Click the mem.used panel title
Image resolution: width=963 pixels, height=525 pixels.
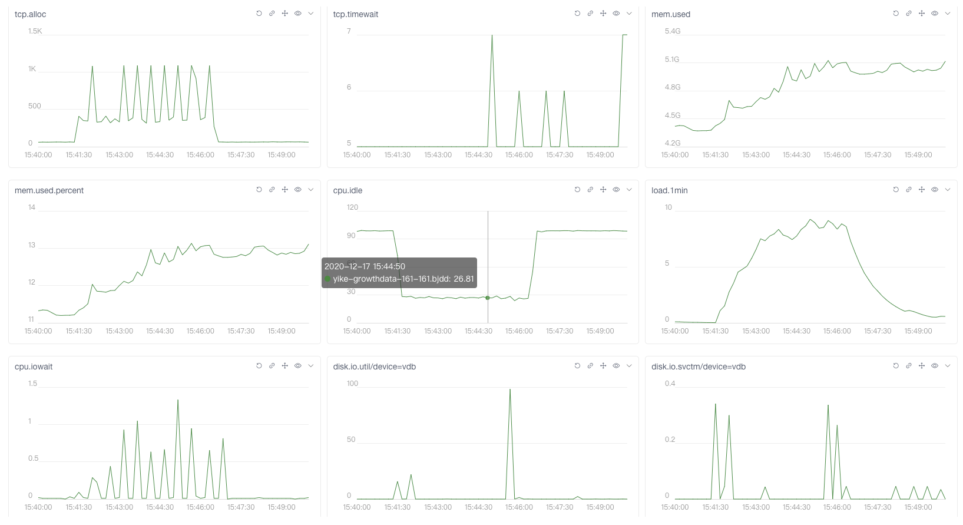[670, 14]
